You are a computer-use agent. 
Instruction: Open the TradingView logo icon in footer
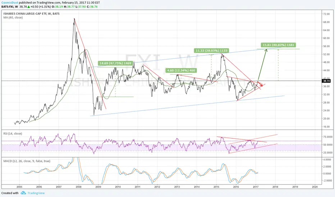pyautogui.click(x=23, y=193)
